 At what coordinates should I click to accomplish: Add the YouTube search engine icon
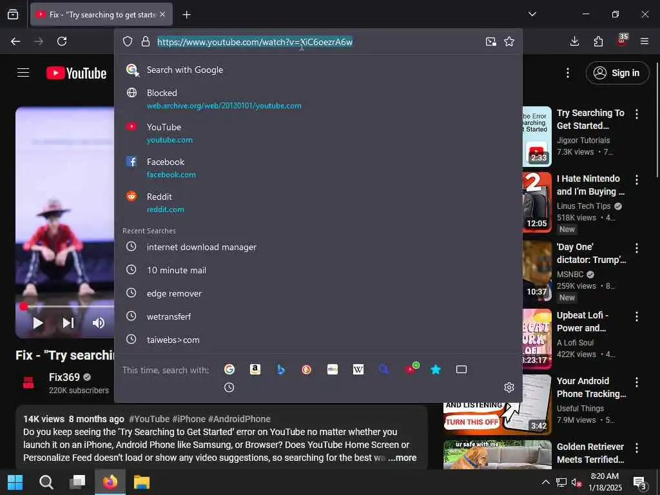pos(411,369)
